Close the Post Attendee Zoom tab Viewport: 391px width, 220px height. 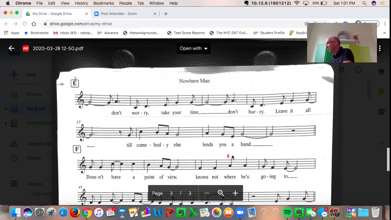(155, 14)
